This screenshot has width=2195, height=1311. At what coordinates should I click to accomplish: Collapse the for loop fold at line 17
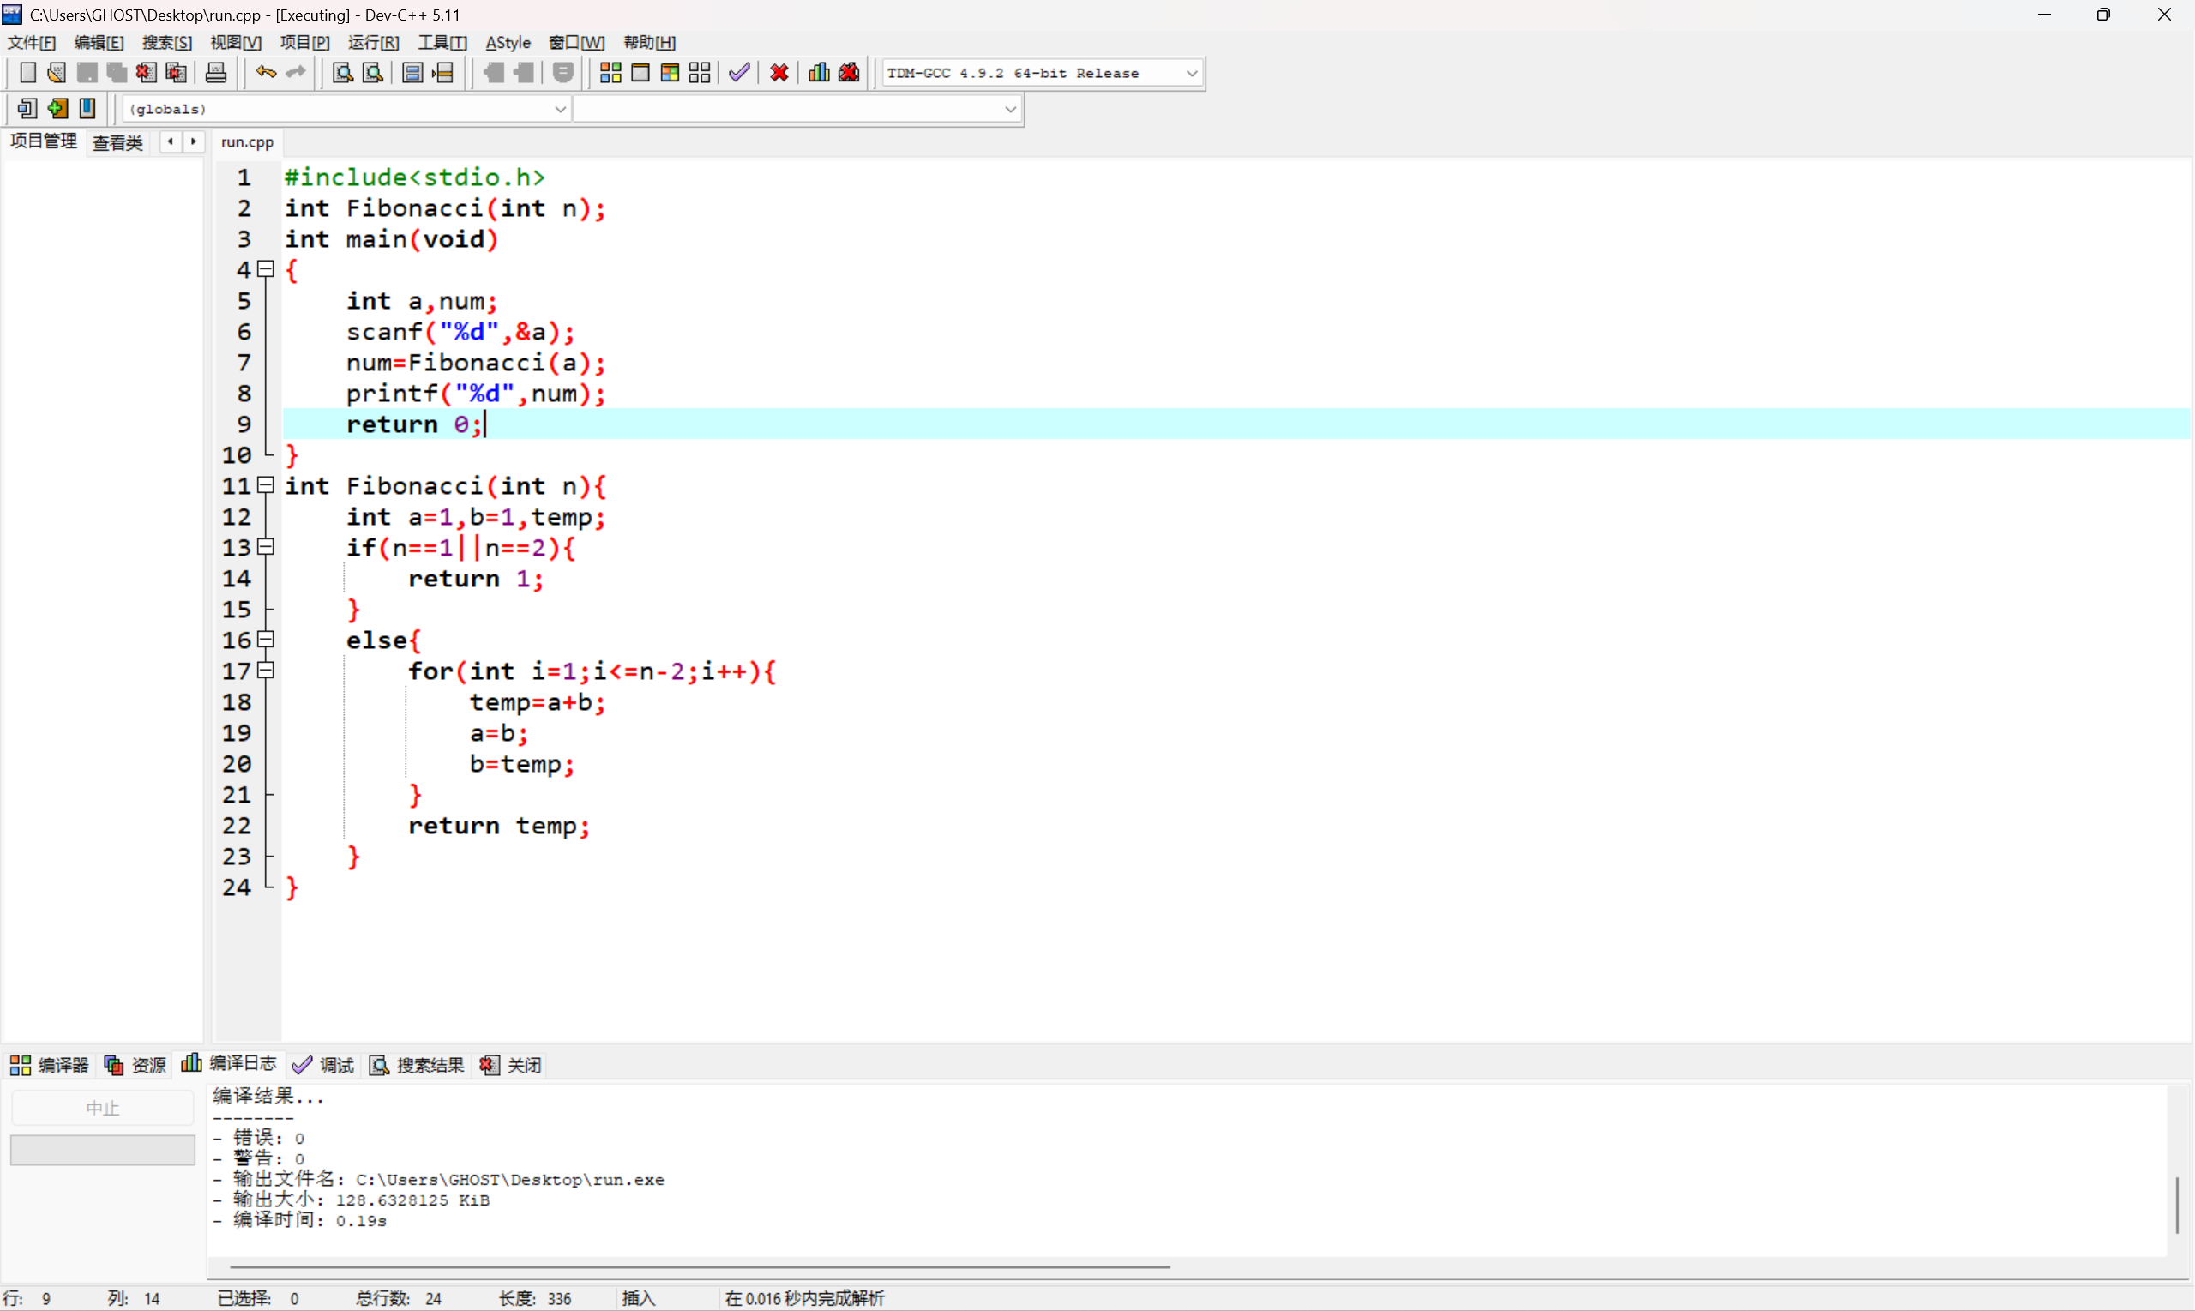[x=265, y=671]
